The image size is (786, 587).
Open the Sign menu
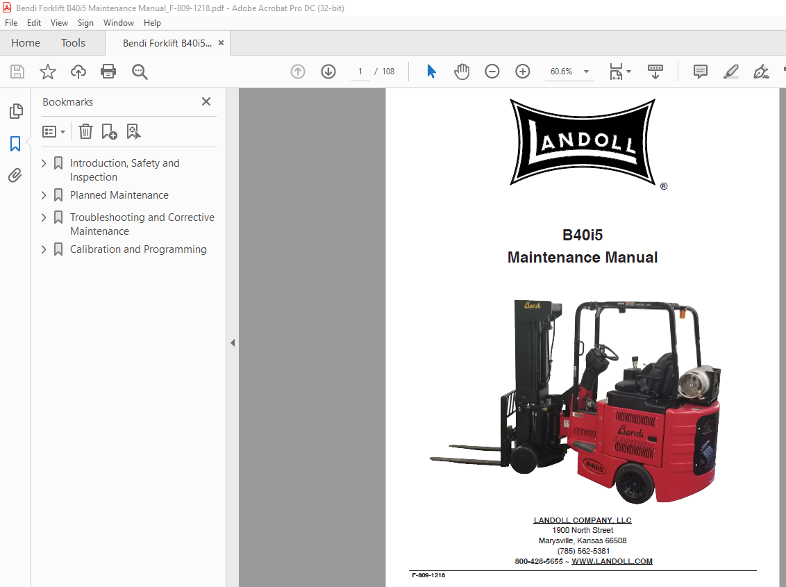tap(85, 22)
